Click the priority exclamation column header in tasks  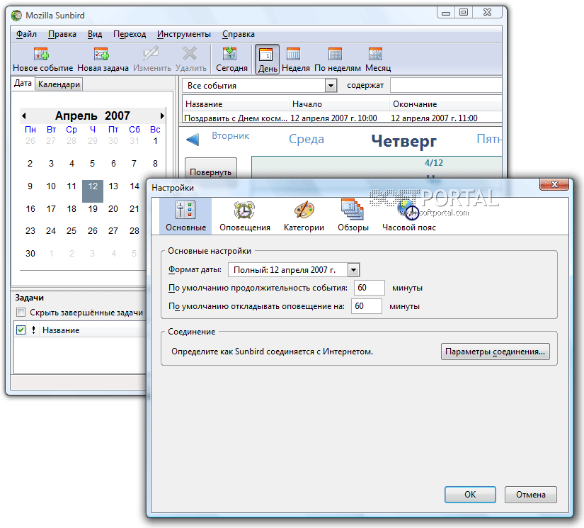(x=33, y=330)
